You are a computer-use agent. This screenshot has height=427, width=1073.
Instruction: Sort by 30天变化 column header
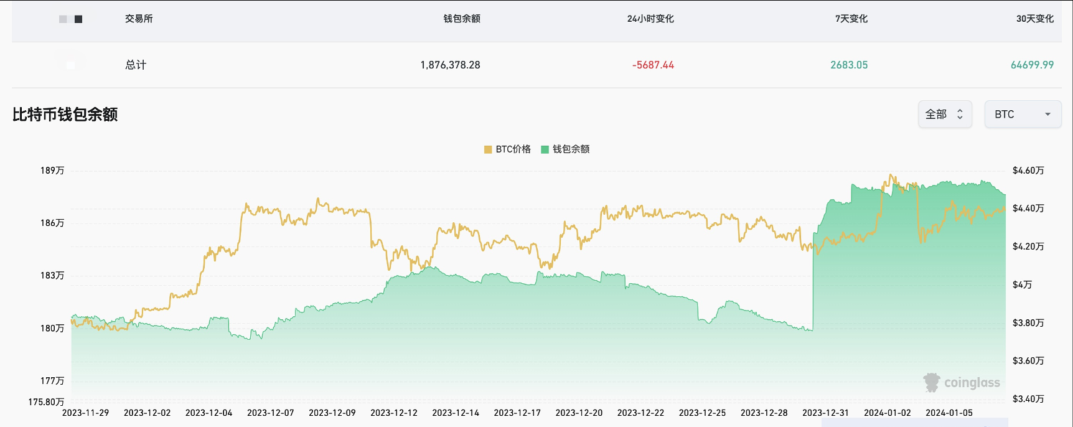[1035, 19]
